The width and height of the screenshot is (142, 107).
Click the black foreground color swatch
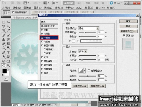(x=5, y=71)
